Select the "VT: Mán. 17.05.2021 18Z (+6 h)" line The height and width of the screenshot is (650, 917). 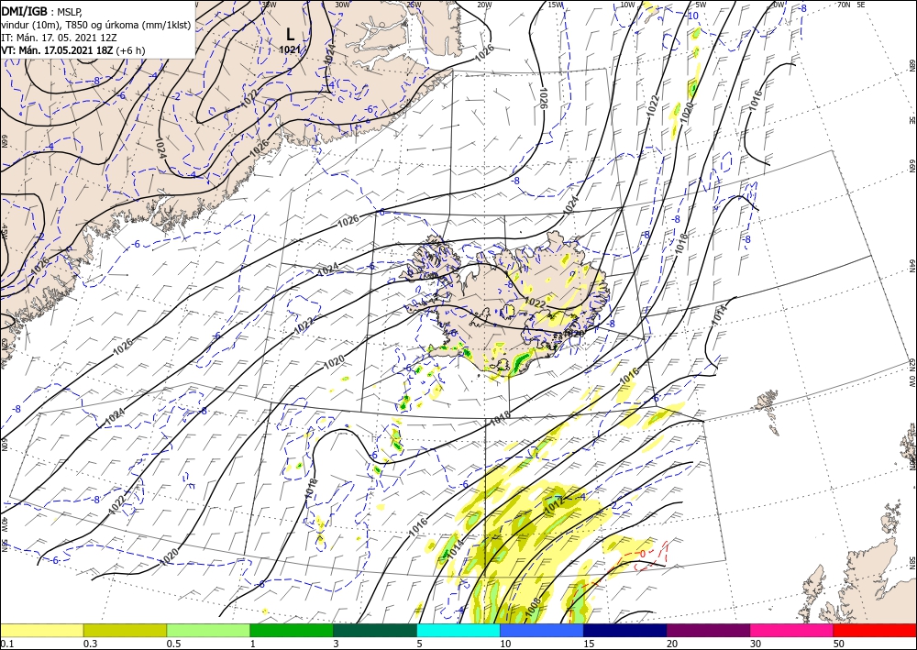click(73, 50)
